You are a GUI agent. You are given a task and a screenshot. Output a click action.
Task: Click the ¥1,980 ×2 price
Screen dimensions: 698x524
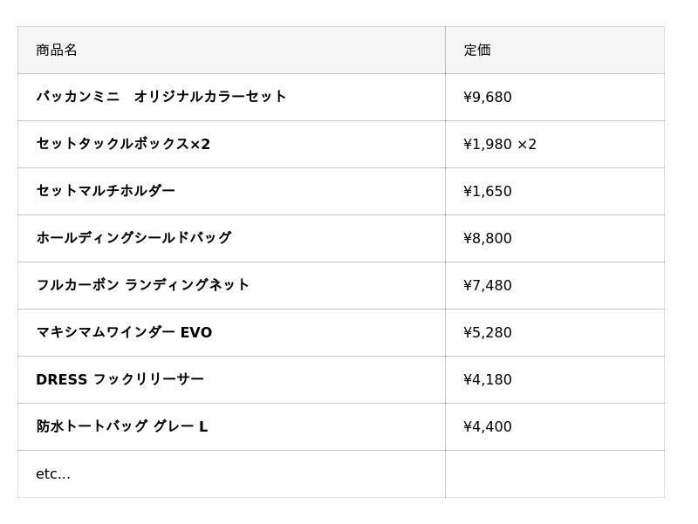(500, 145)
